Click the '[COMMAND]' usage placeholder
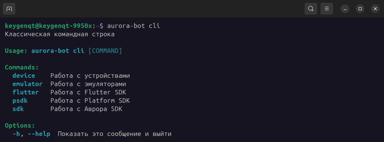The height and width of the screenshot is (142, 384). click(x=105, y=51)
